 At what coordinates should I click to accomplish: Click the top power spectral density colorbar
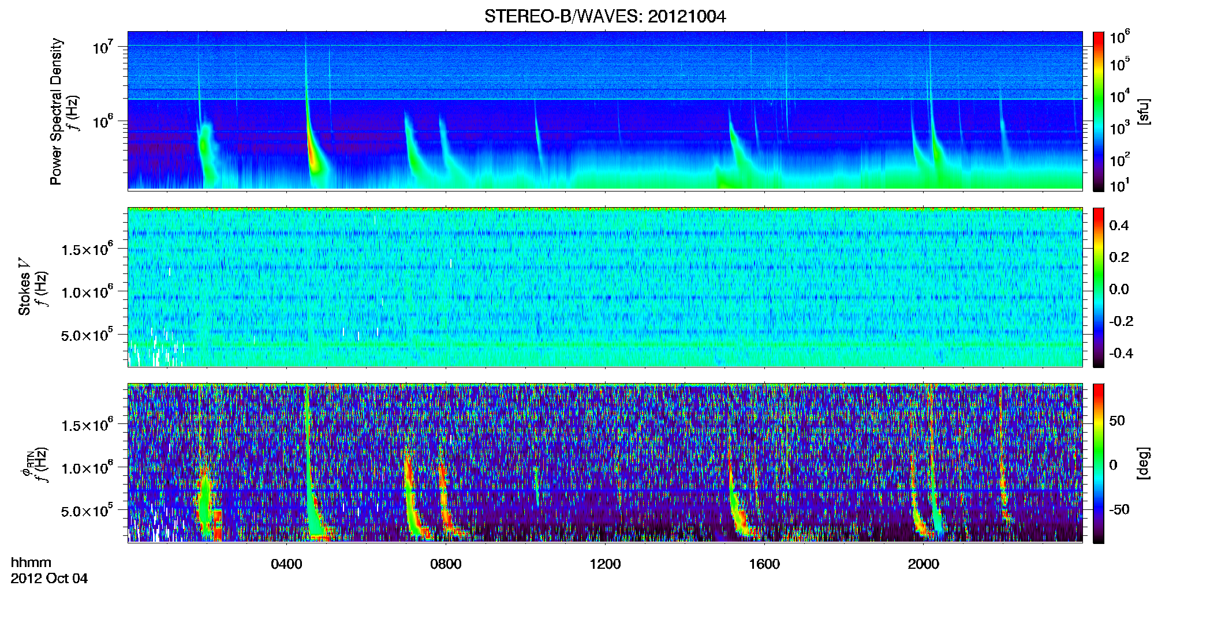pos(1099,111)
